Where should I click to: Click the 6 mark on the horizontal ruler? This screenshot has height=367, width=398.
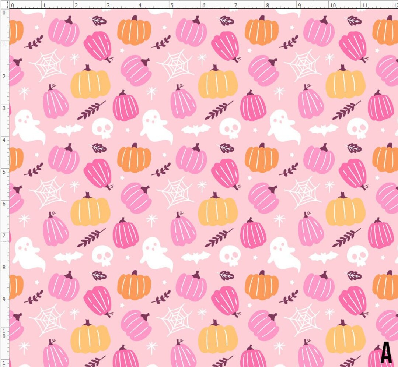[204, 4]
